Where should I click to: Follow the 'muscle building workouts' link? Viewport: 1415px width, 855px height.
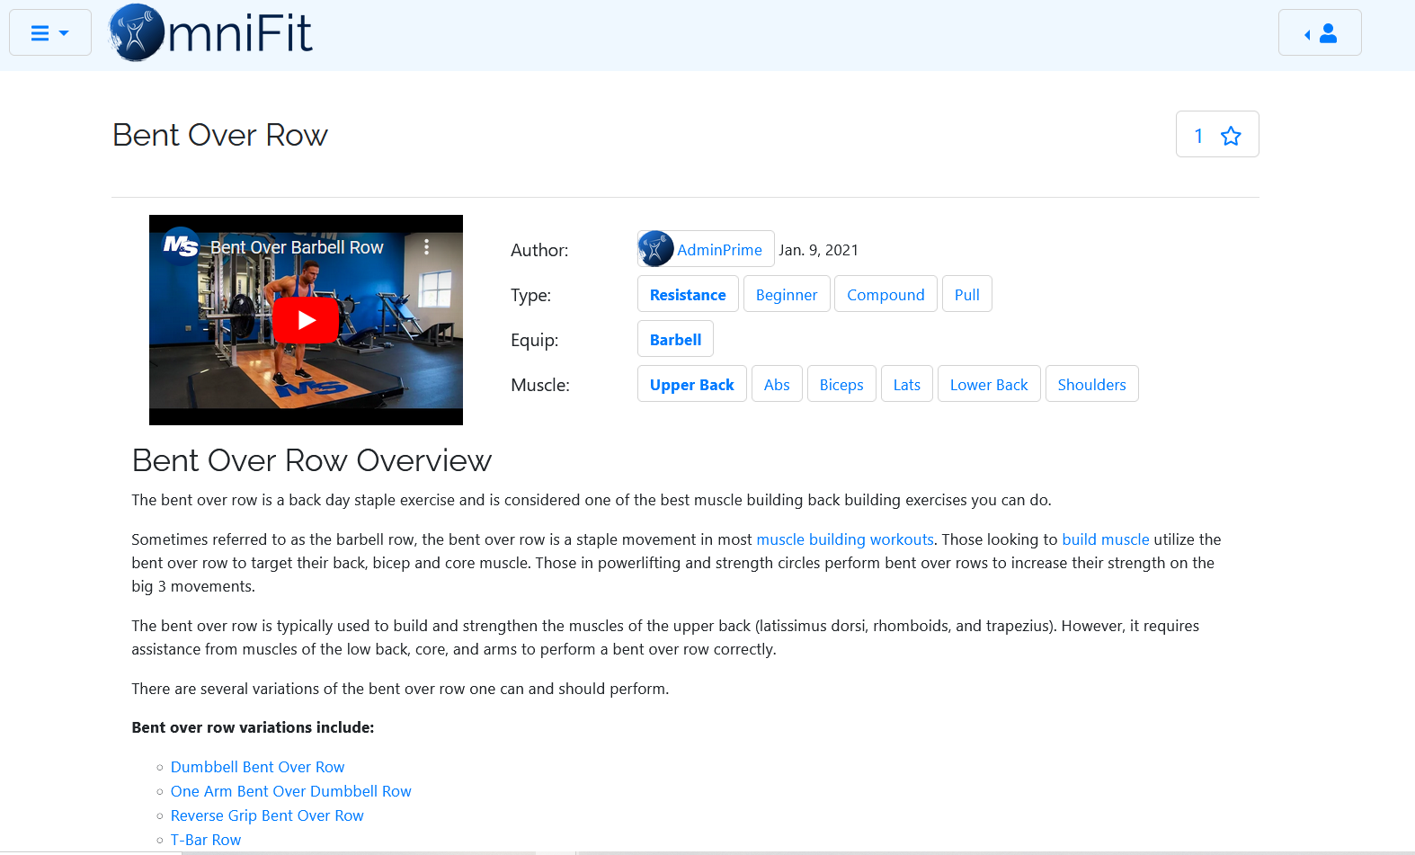845,539
